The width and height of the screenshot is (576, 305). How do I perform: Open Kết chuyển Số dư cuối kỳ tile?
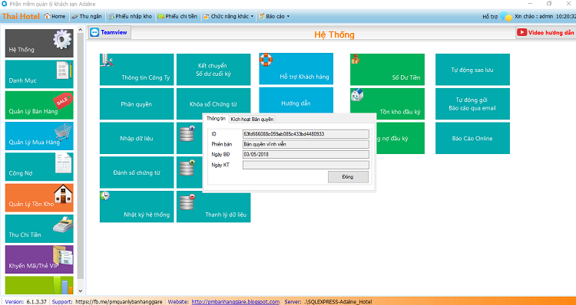coord(214,70)
